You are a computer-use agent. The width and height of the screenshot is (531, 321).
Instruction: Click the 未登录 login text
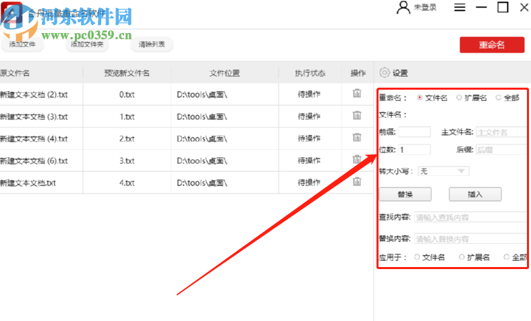pyautogui.click(x=425, y=7)
